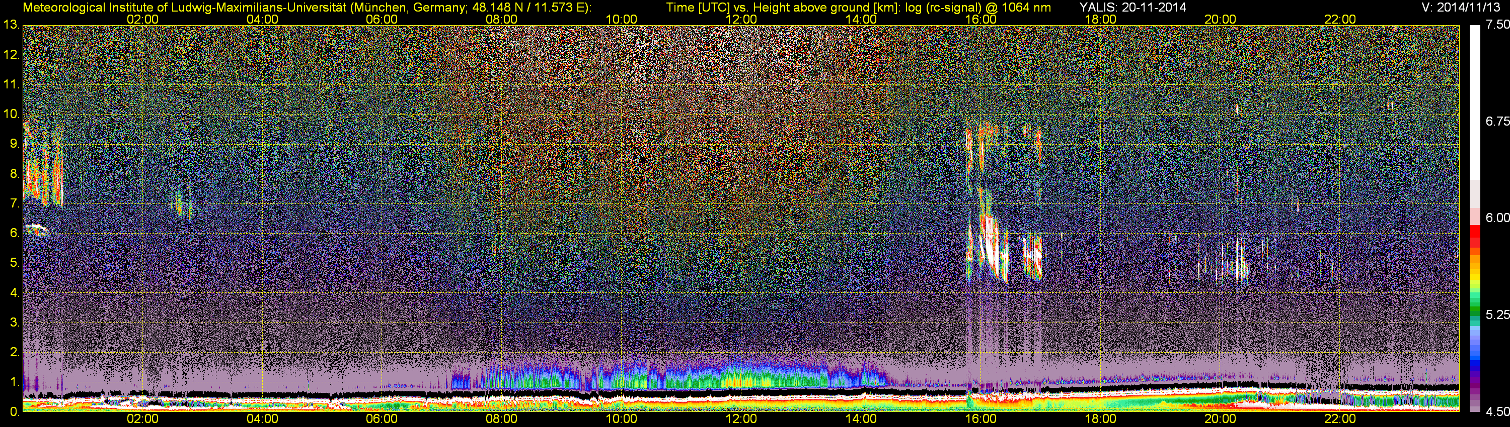
Task: Click the 18:00 label on the bottom time axis
Action: [1100, 419]
